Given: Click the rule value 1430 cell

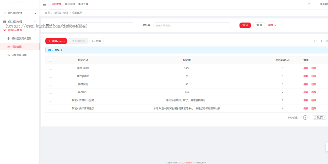Looking at the screenshot, I should coord(187,68).
